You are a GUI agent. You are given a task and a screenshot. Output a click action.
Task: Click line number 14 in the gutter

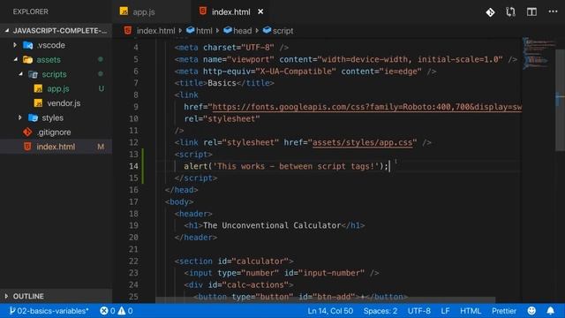click(133, 166)
